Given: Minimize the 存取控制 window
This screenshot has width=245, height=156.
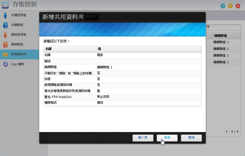Looking at the screenshot, I should click(x=231, y=6).
